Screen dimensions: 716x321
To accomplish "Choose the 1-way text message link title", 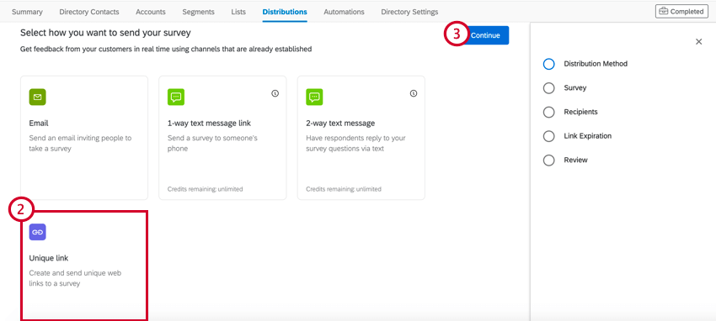I will 209,123.
